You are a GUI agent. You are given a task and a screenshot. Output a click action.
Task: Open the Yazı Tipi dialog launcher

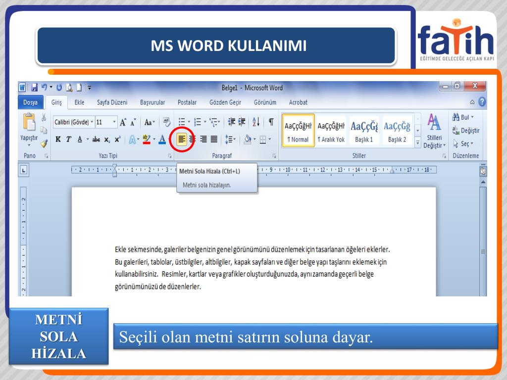tap(170, 156)
